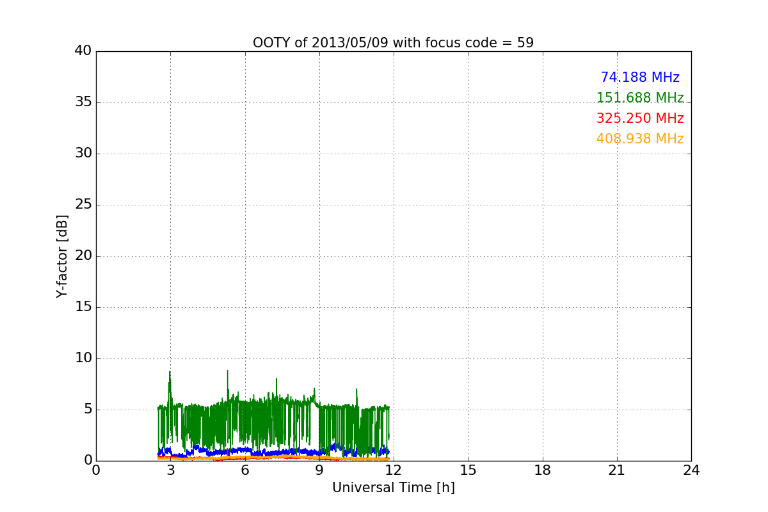Select the 151.688 MHz legend label
Screen dimensions: 768x512
[x=640, y=98]
